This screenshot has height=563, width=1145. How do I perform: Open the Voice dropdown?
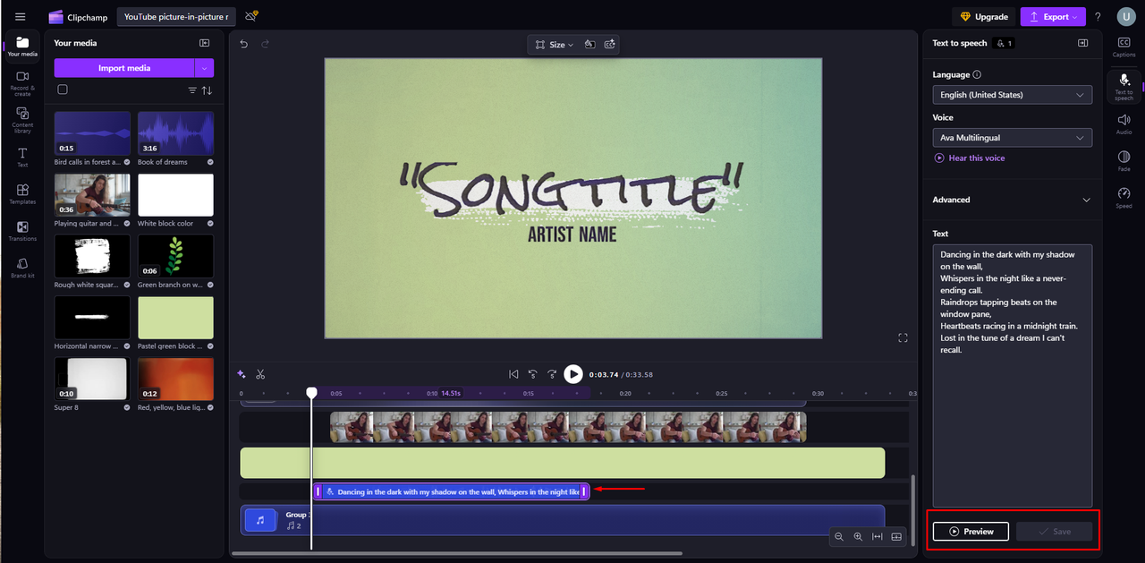1012,138
